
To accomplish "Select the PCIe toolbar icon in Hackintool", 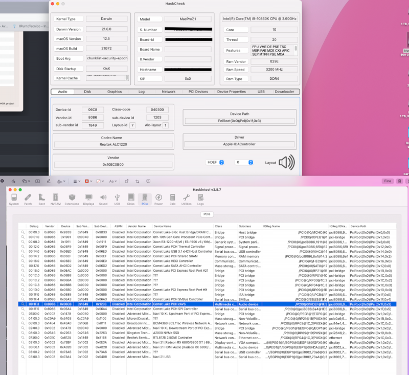I will tap(145, 200).
